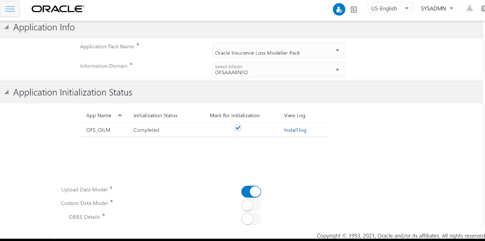Open the Install.log link
The width and height of the screenshot is (485, 241).
(x=295, y=130)
